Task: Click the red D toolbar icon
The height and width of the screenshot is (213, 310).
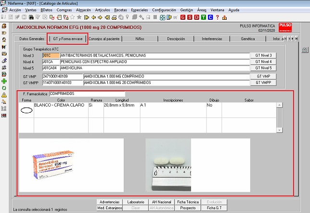Action: (196, 17)
